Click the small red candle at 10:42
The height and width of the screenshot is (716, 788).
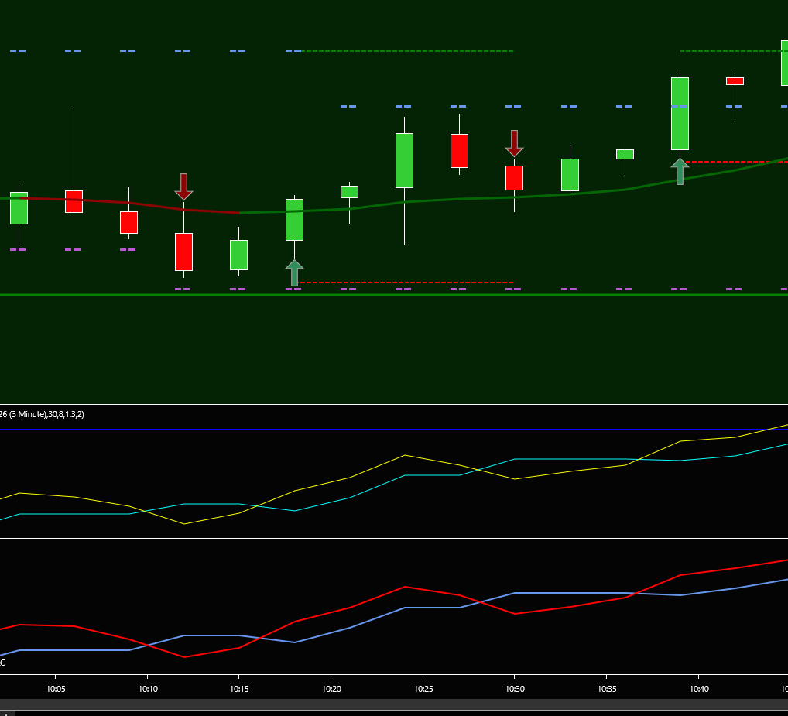(x=735, y=81)
